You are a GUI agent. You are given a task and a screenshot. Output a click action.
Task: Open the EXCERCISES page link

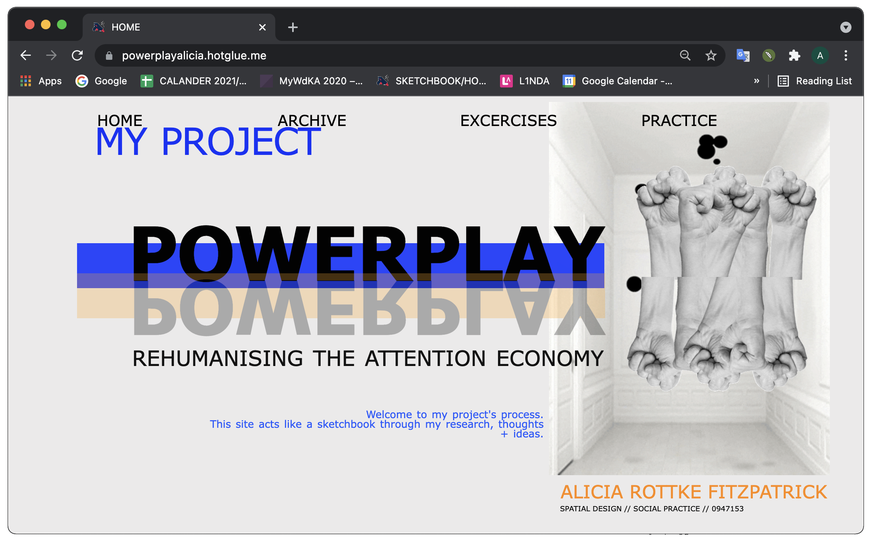click(508, 120)
